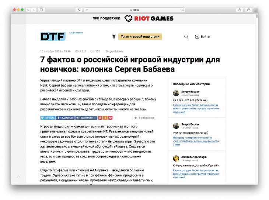
Task: Click scroll-to-top chevron arrow
Action: [x=19, y=177]
